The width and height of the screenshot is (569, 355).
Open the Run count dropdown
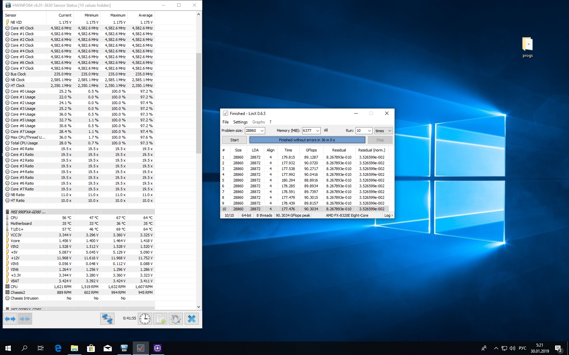(x=369, y=131)
